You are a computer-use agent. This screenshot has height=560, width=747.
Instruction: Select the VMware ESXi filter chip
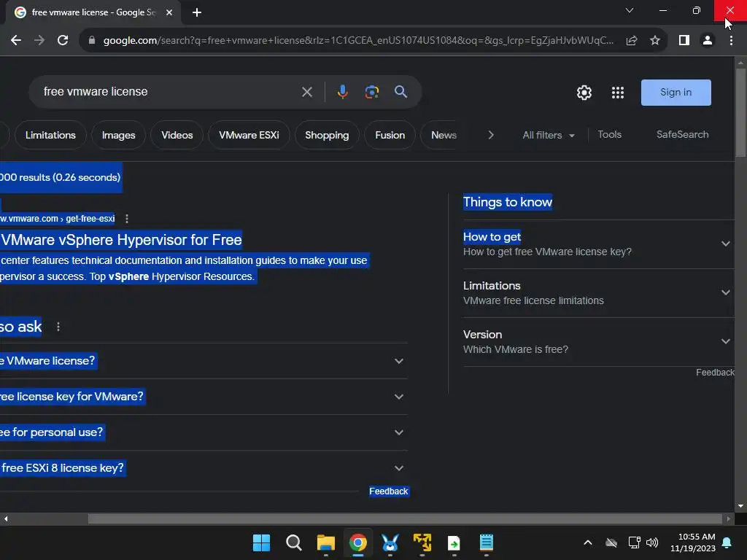249,135
